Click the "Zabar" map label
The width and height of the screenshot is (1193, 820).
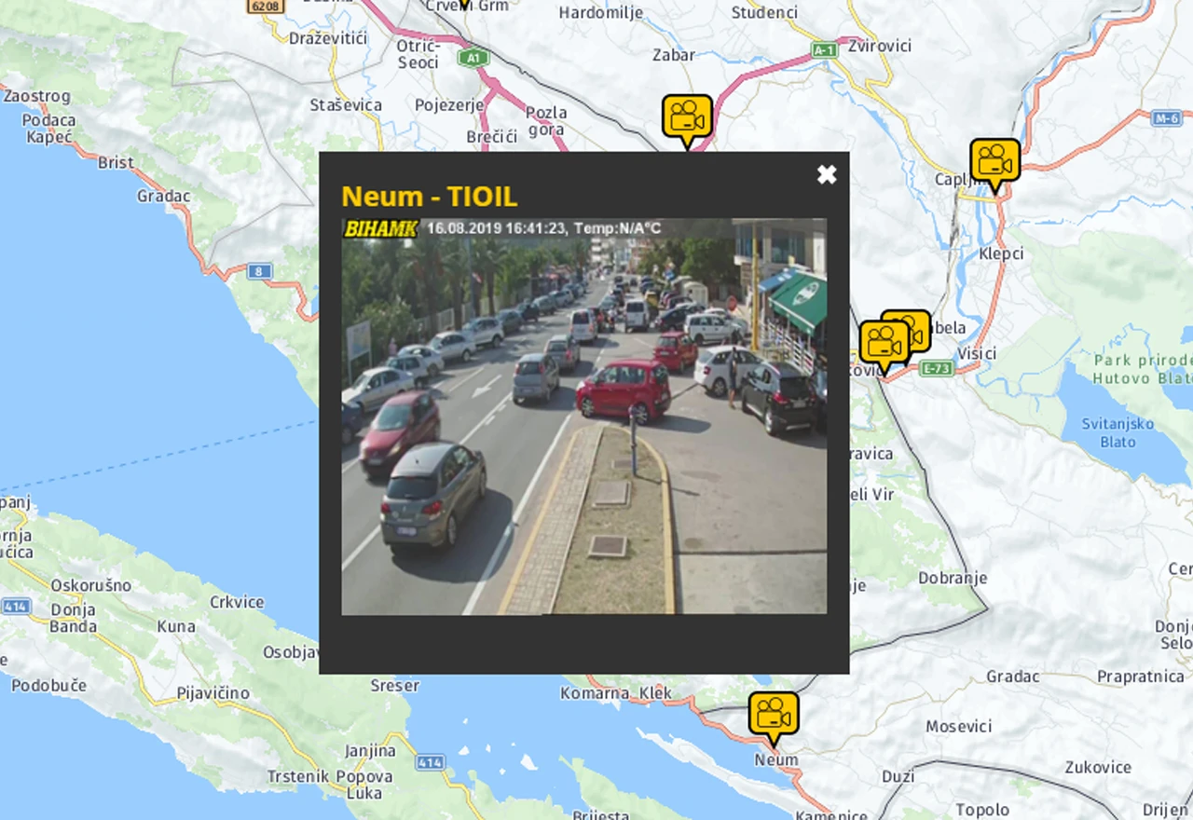pyautogui.click(x=674, y=55)
